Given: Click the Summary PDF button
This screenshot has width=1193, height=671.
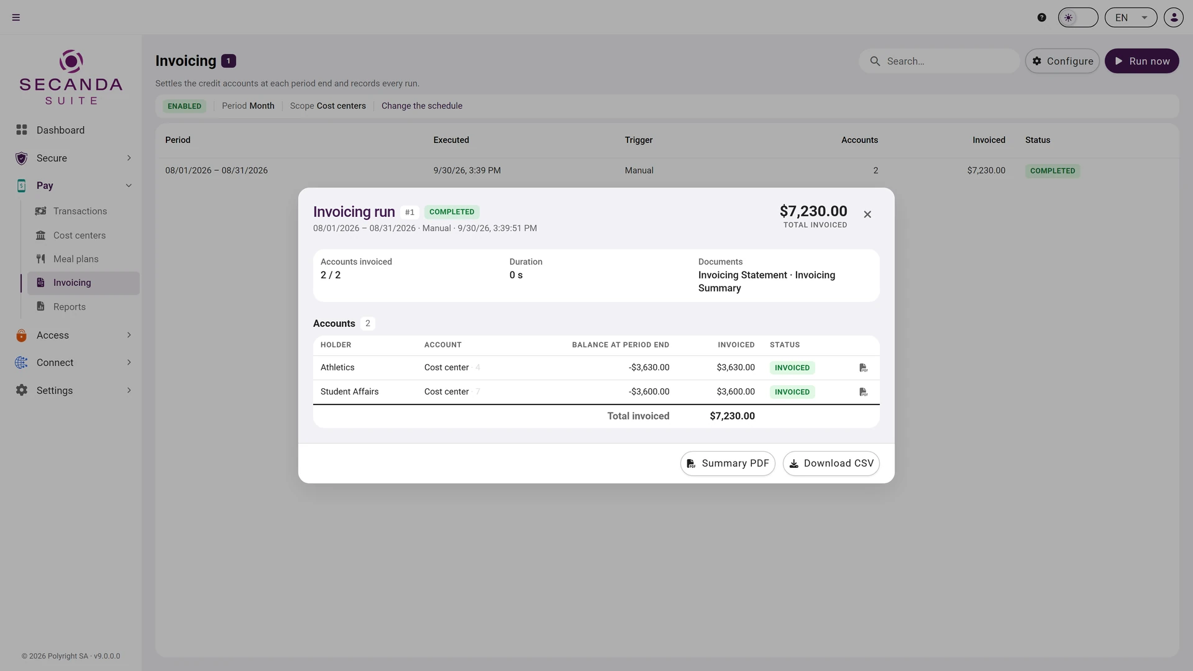Looking at the screenshot, I should [728, 463].
